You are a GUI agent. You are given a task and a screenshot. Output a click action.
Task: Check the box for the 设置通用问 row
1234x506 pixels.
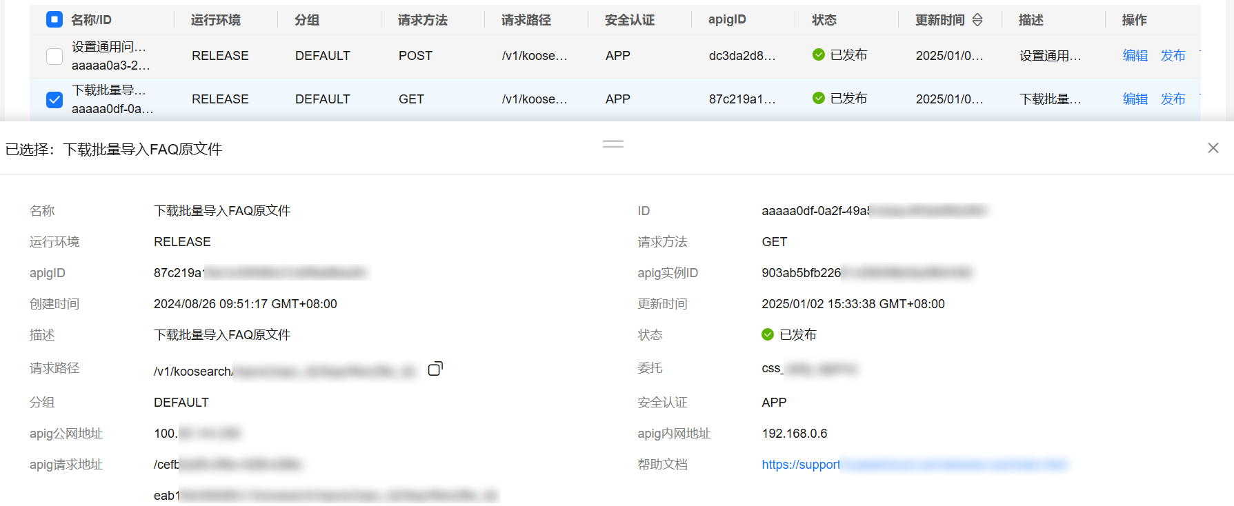(54, 57)
